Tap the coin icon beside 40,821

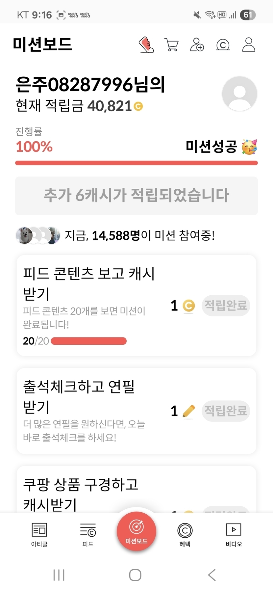coord(138,106)
